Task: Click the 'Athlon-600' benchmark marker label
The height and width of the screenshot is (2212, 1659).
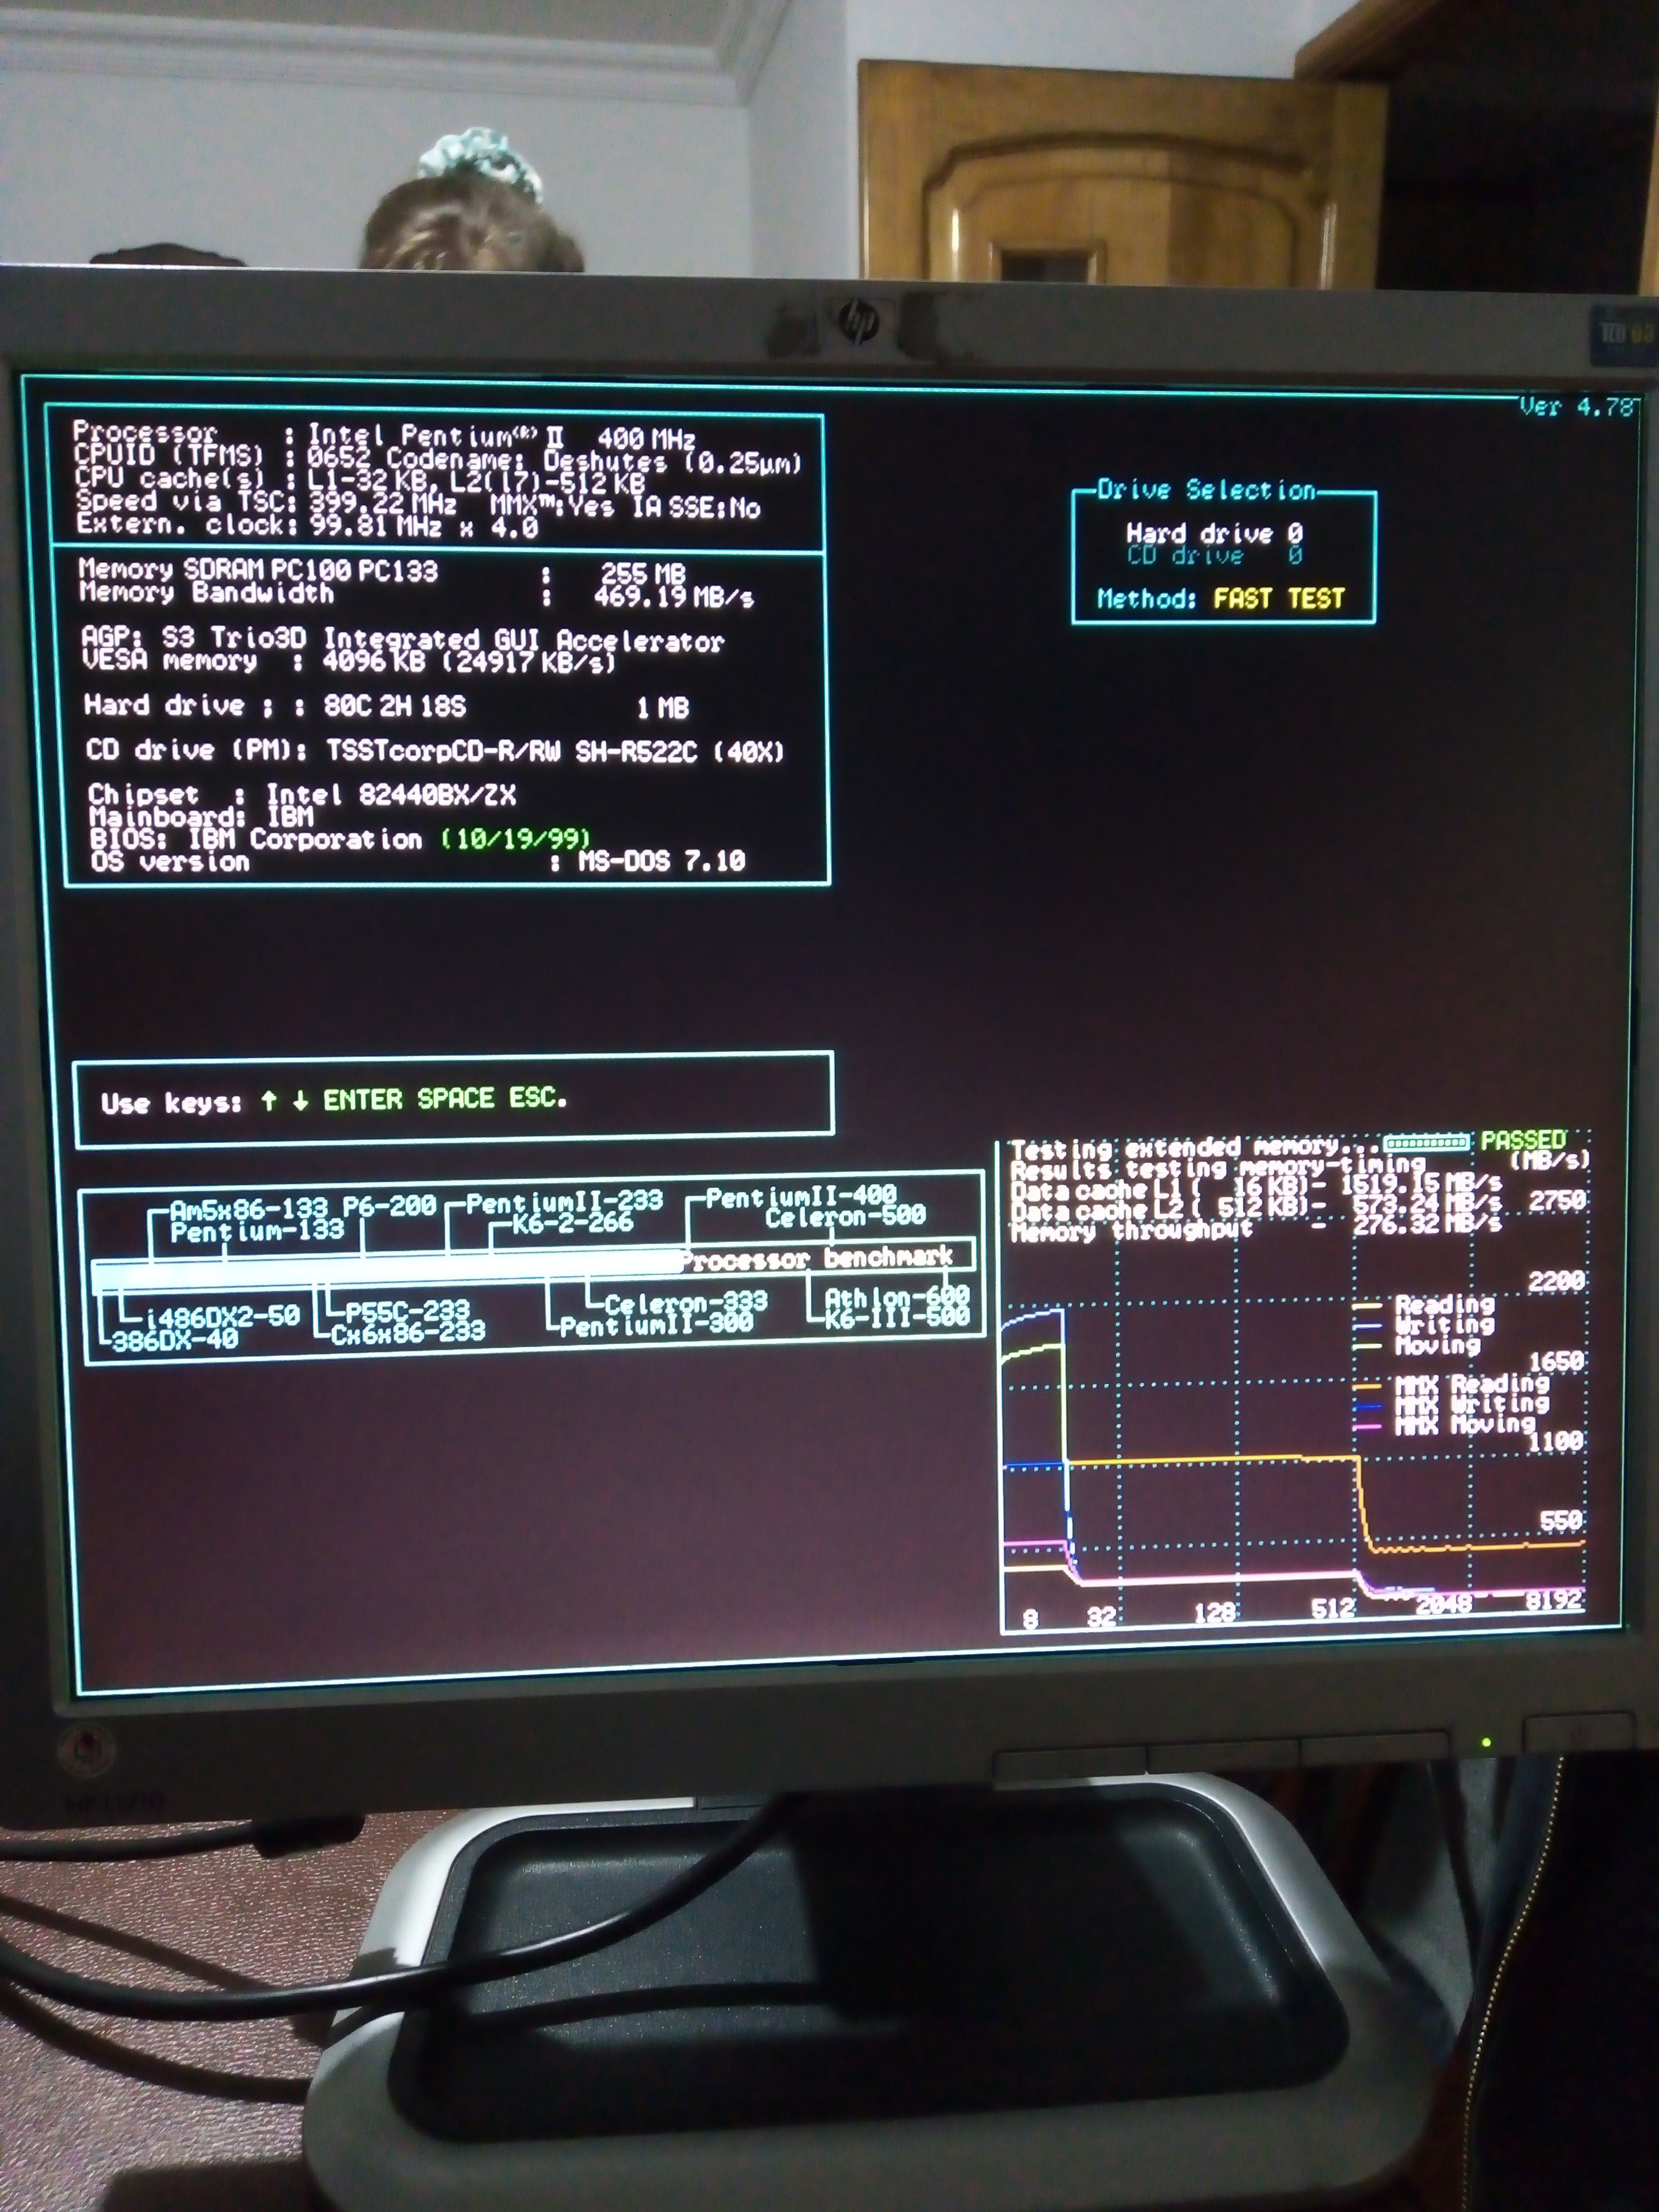Action: 897,1296
